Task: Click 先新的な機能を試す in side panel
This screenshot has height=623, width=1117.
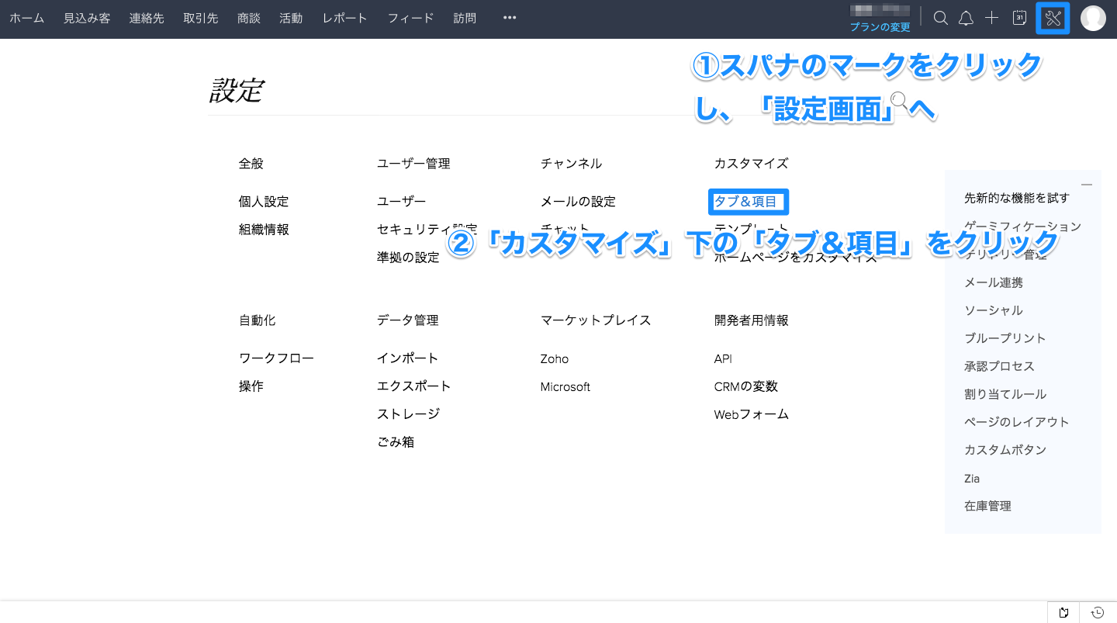Action: 1017,198
